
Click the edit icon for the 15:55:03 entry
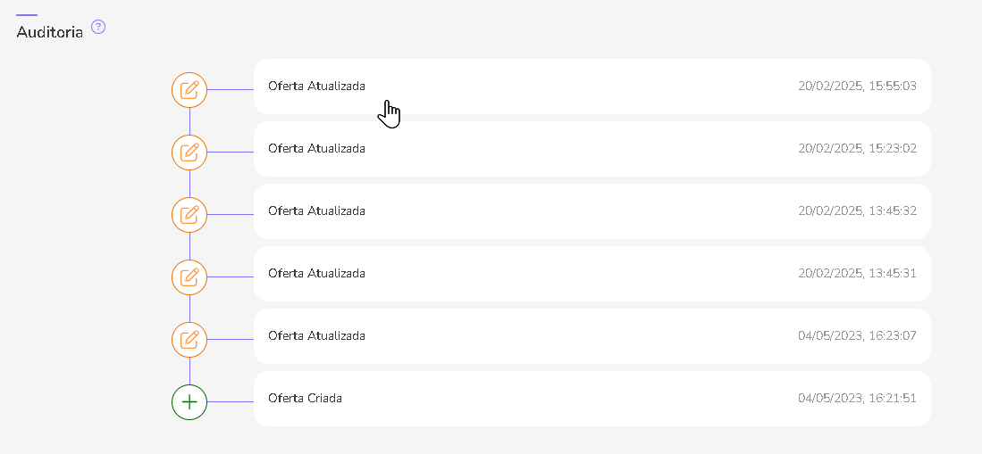coord(189,90)
